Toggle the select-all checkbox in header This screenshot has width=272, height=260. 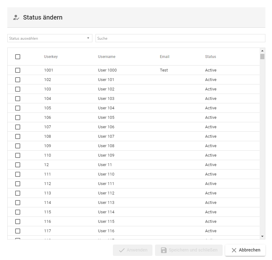(18, 57)
